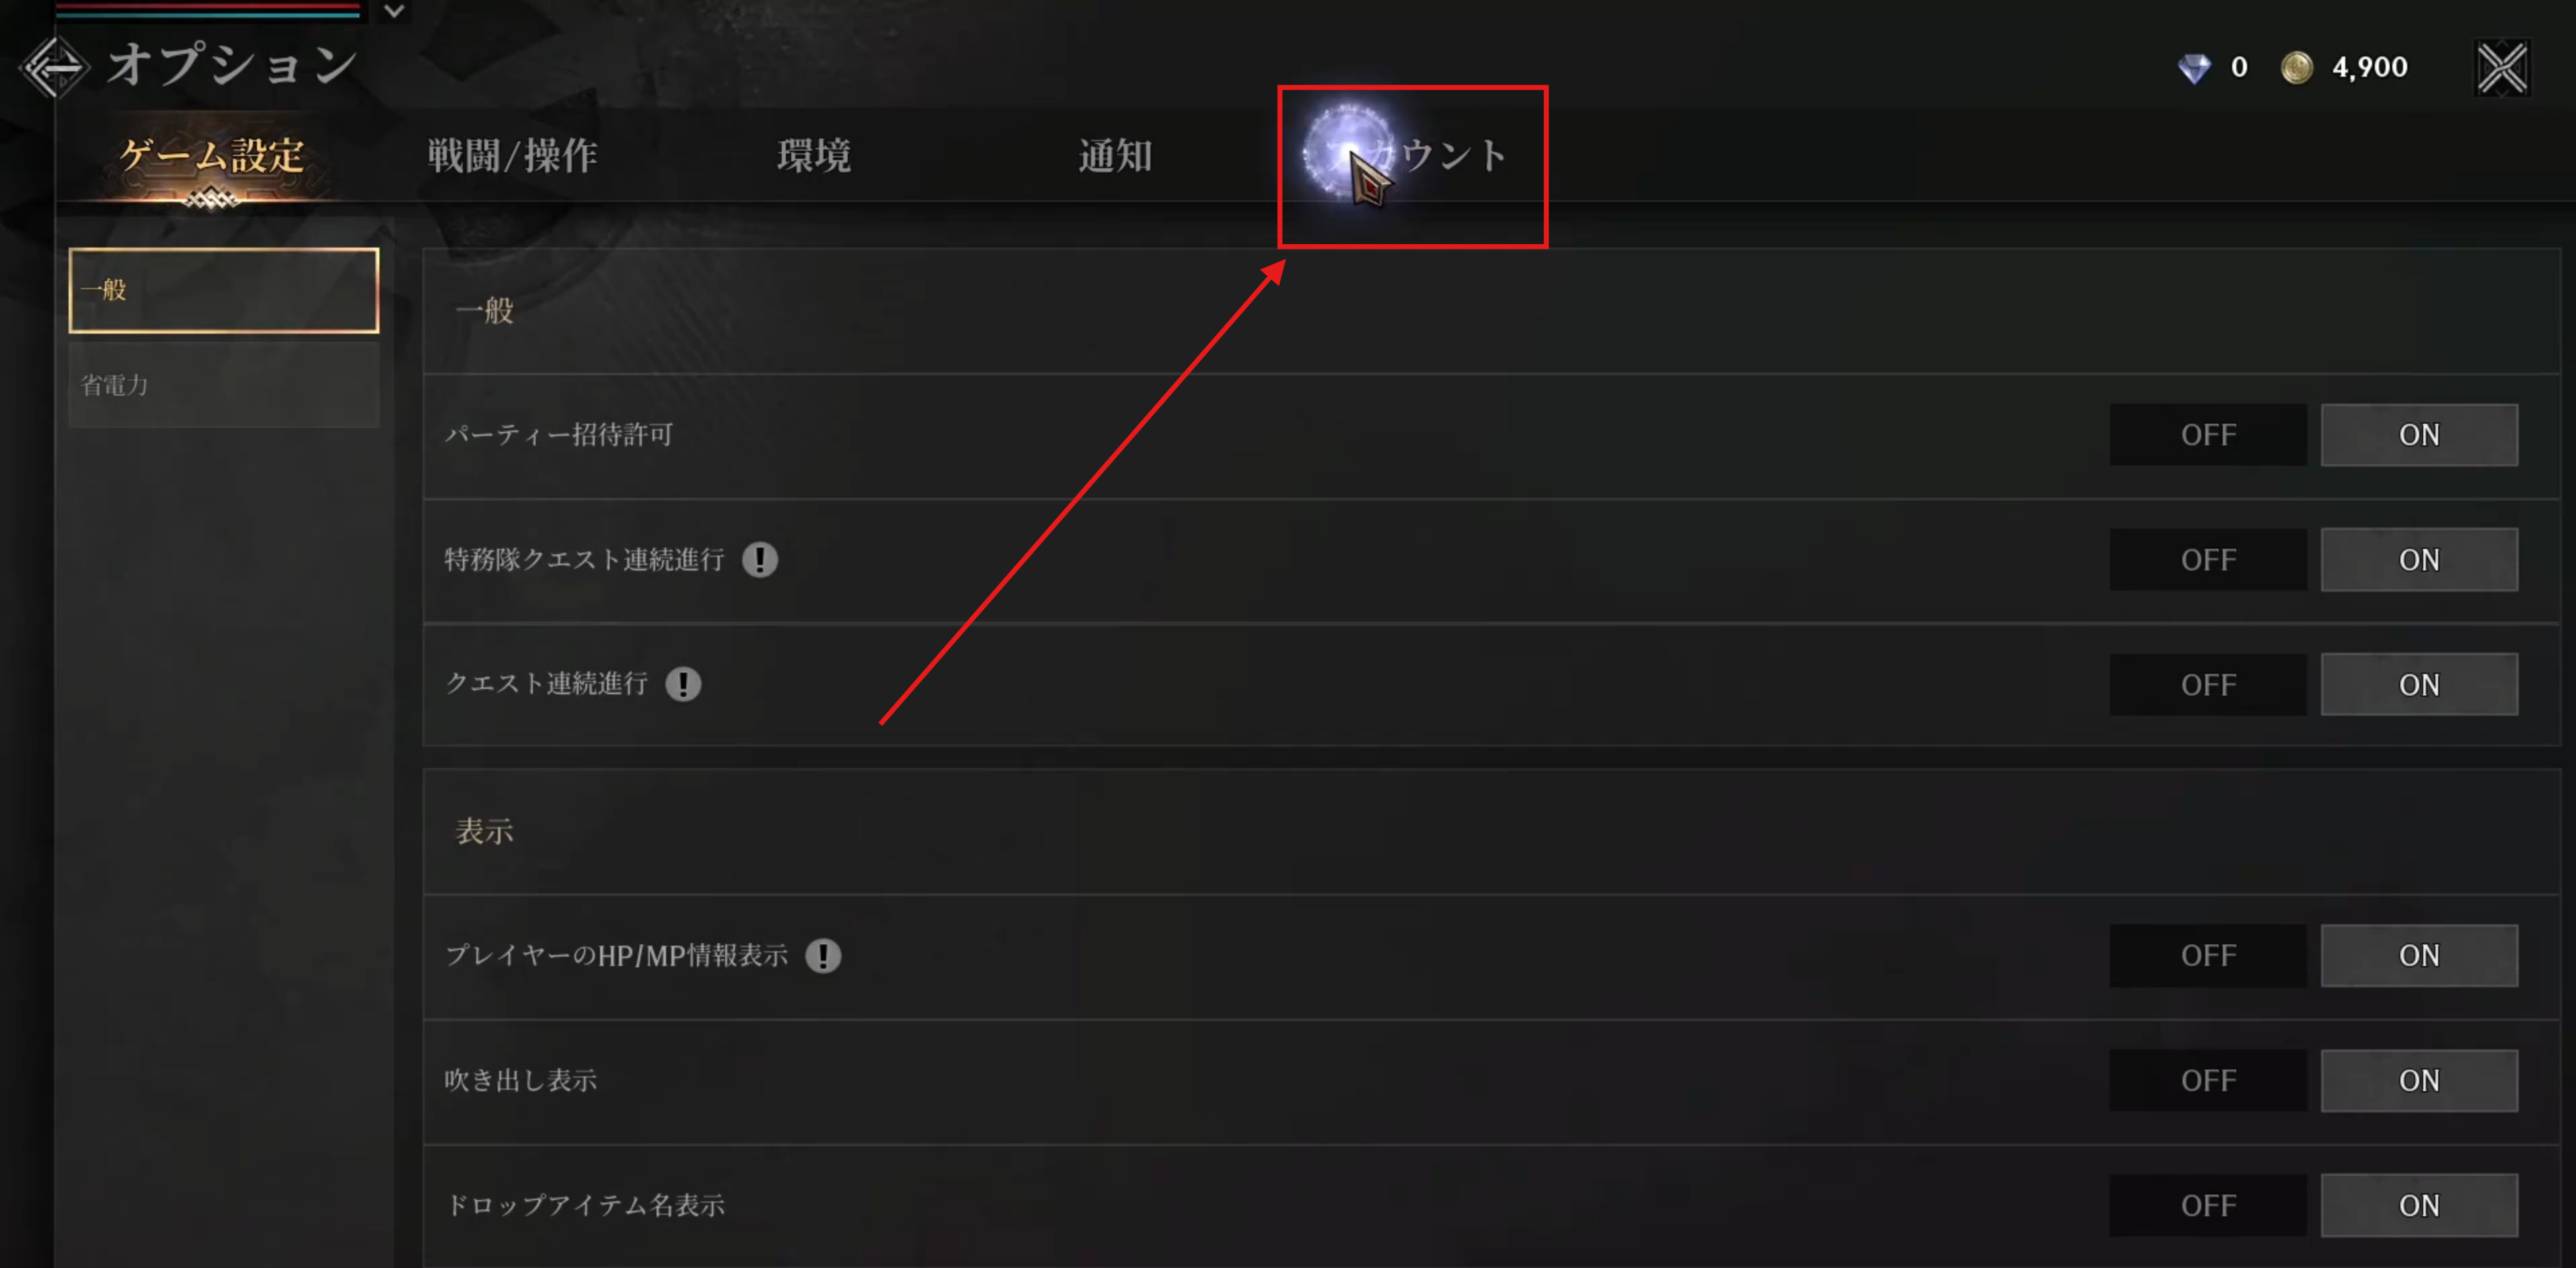The width and height of the screenshot is (2576, 1268).
Task: Switch to the 戦闘/操作 tab
Action: [513, 156]
